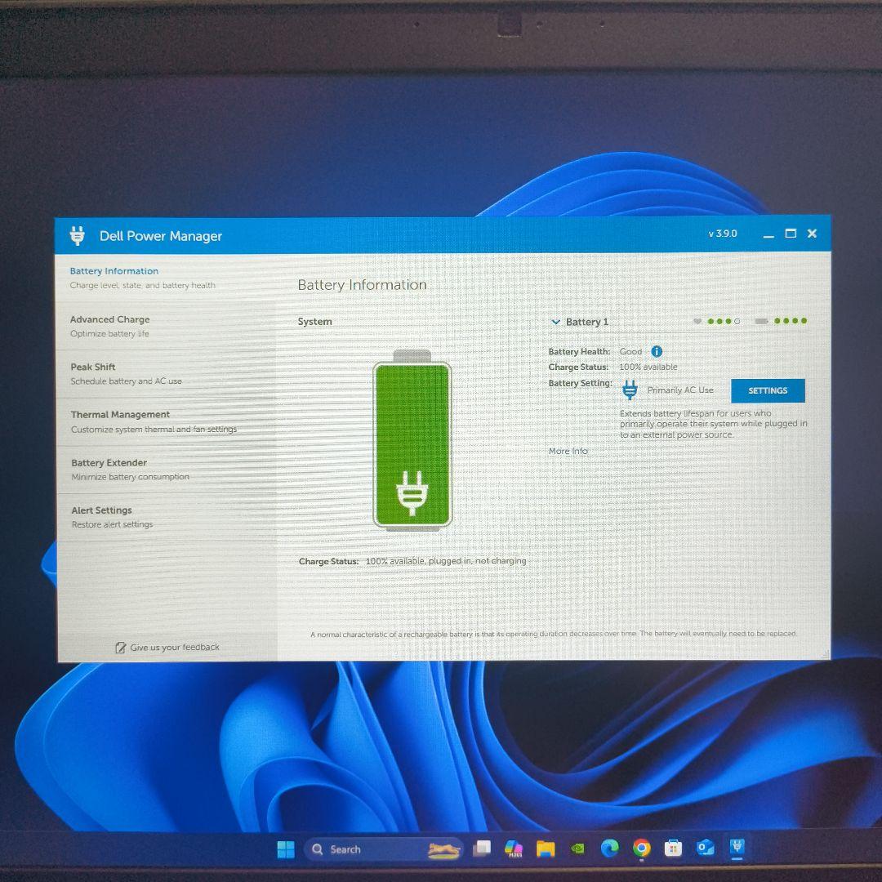Click the battery health info icon

coord(657,351)
